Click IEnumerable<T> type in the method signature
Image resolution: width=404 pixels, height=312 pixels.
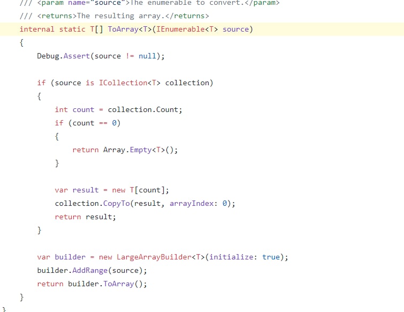187,29
